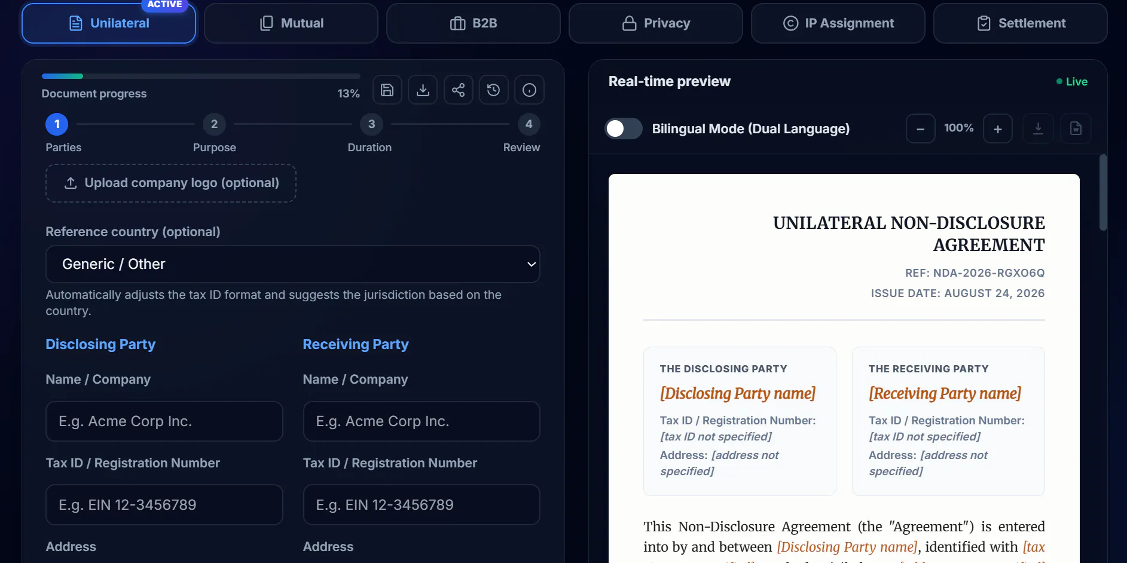Click Receiving Party Tax ID input
Viewport: 1127px width, 563px height.
tap(422, 505)
